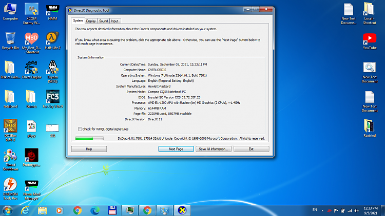Select the Cheat Engine icon
Viewport: 385px width, 216px height.
[31, 70]
